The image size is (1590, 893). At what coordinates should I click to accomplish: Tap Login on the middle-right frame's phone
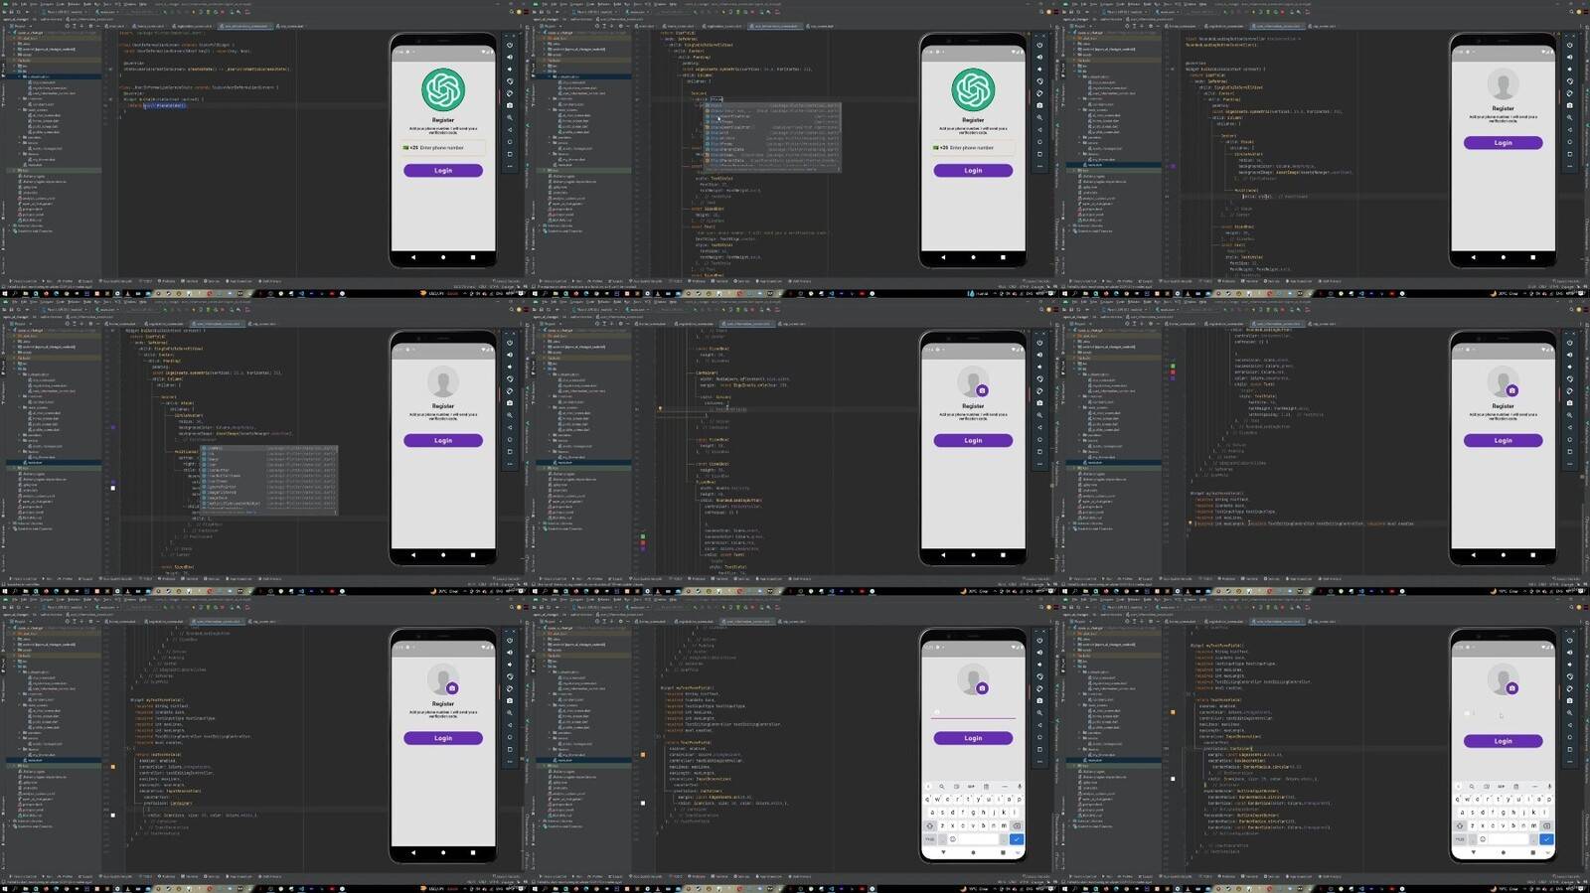point(1503,440)
